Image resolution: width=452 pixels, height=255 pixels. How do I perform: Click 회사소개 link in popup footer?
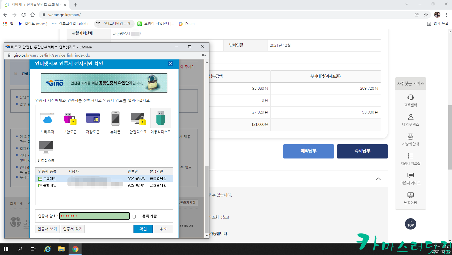coord(16,203)
